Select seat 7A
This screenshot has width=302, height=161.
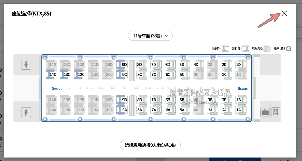point(156,110)
